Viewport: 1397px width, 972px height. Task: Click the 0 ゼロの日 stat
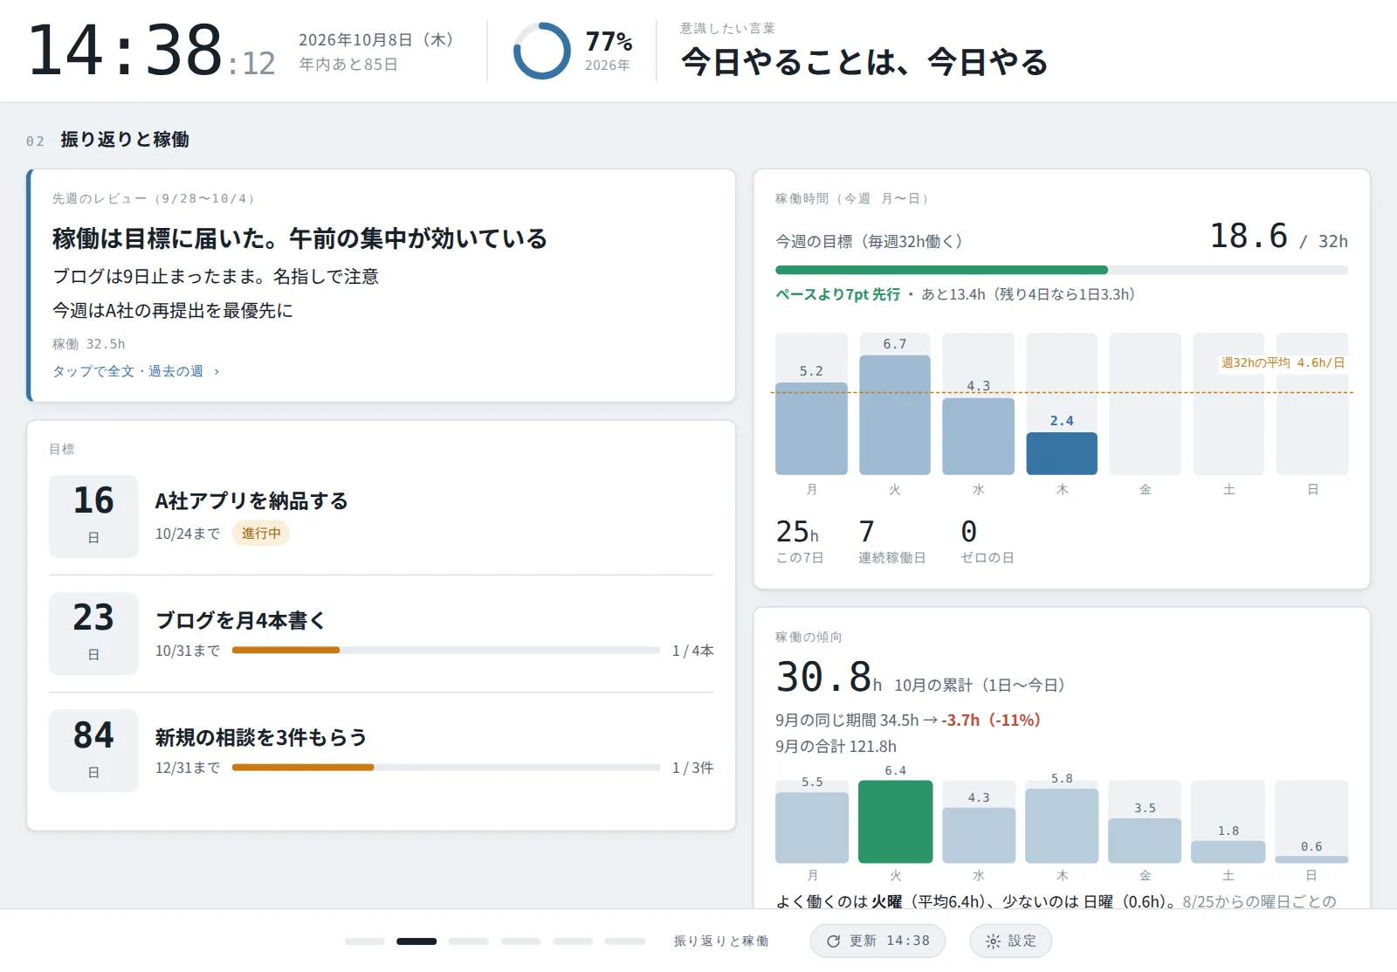[988, 541]
